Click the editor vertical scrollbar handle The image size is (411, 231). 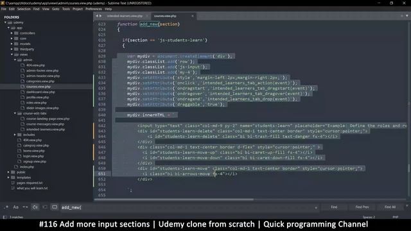[408, 168]
